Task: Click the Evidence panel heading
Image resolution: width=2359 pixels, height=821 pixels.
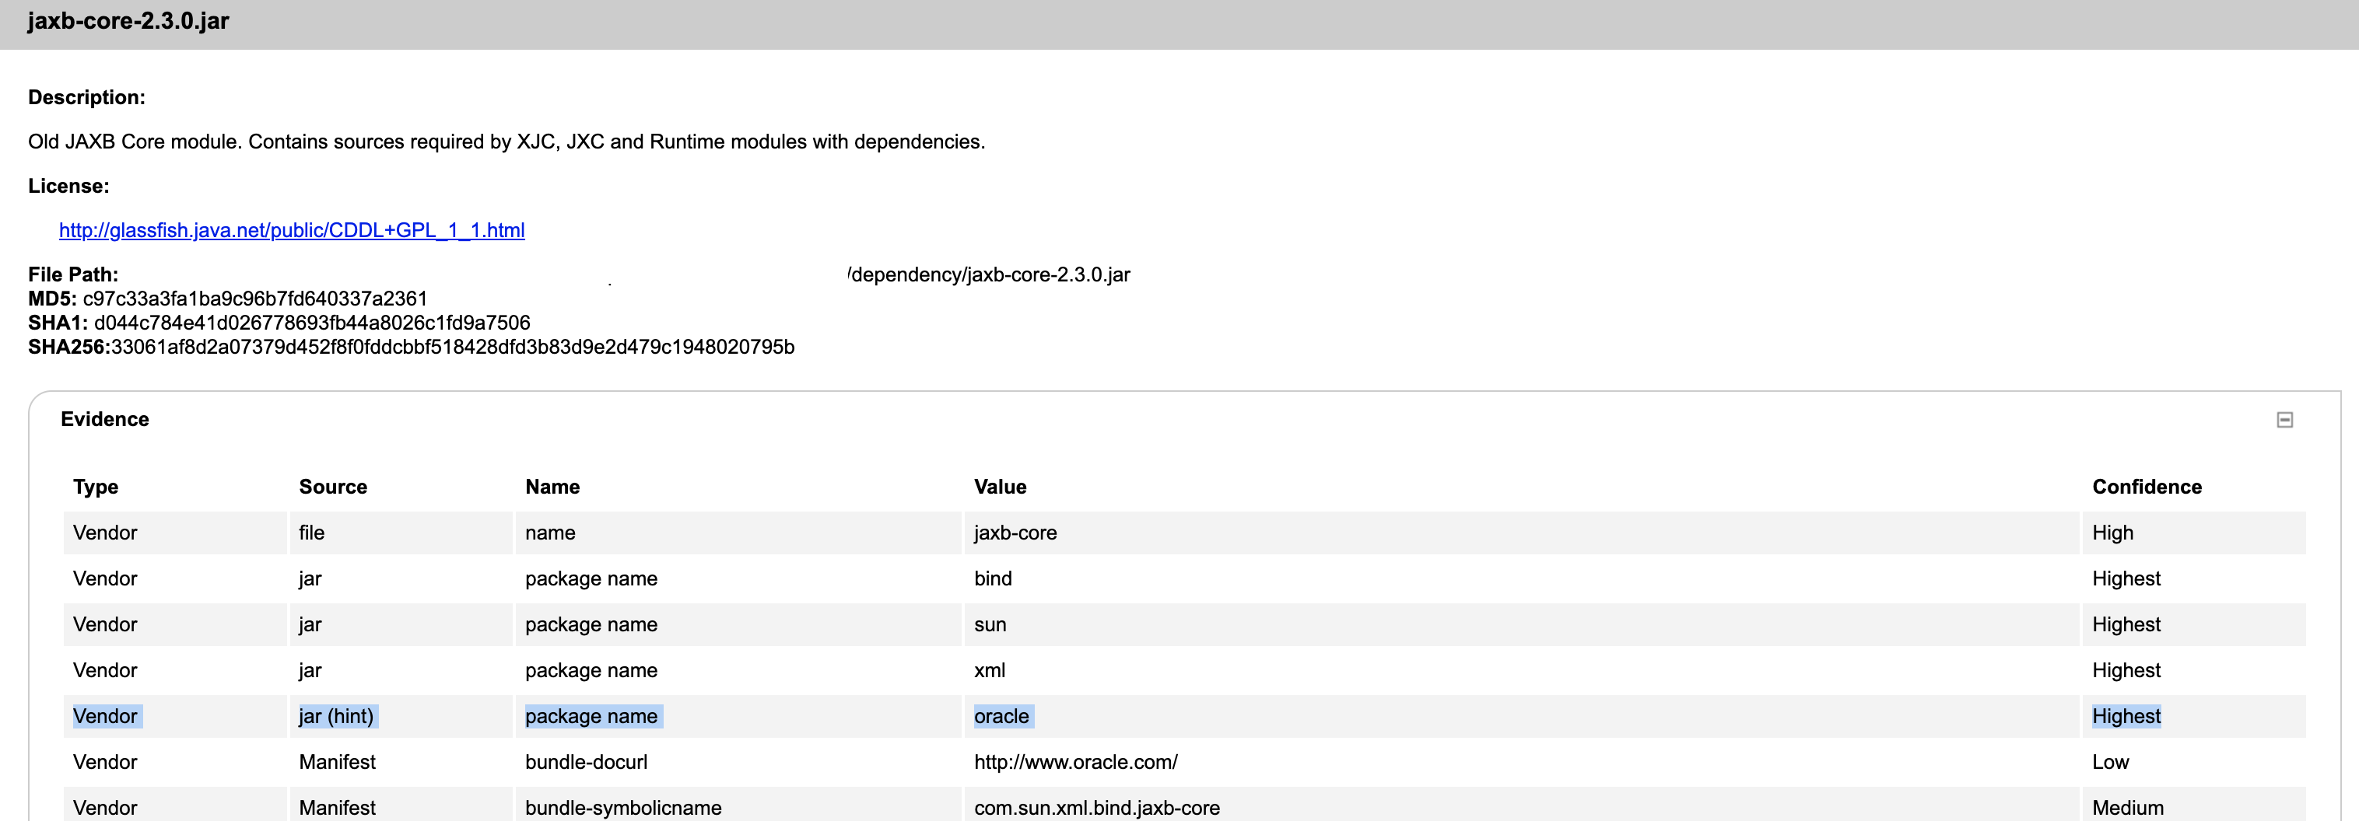Action: (104, 418)
